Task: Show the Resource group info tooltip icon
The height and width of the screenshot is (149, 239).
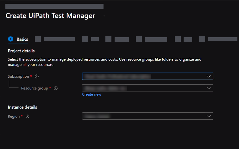Action: pyautogui.click(x=56, y=88)
